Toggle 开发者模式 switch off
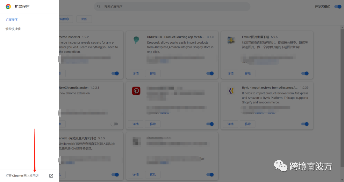This screenshot has height=182, width=344. (x=338, y=7)
